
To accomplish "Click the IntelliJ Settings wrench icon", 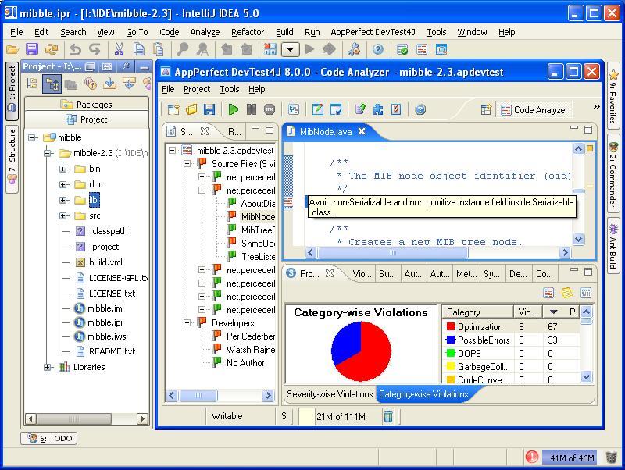I will coord(354,49).
